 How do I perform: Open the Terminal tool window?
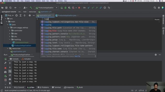pos(56,87)
